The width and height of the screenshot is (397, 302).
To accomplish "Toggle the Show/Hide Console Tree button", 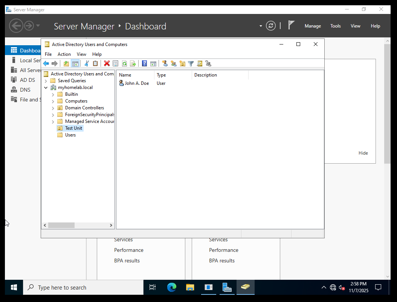I will click(x=75, y=63).
